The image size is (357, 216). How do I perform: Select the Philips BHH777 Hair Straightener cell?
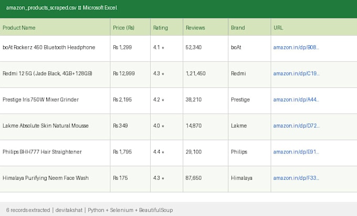pos(55,153)
